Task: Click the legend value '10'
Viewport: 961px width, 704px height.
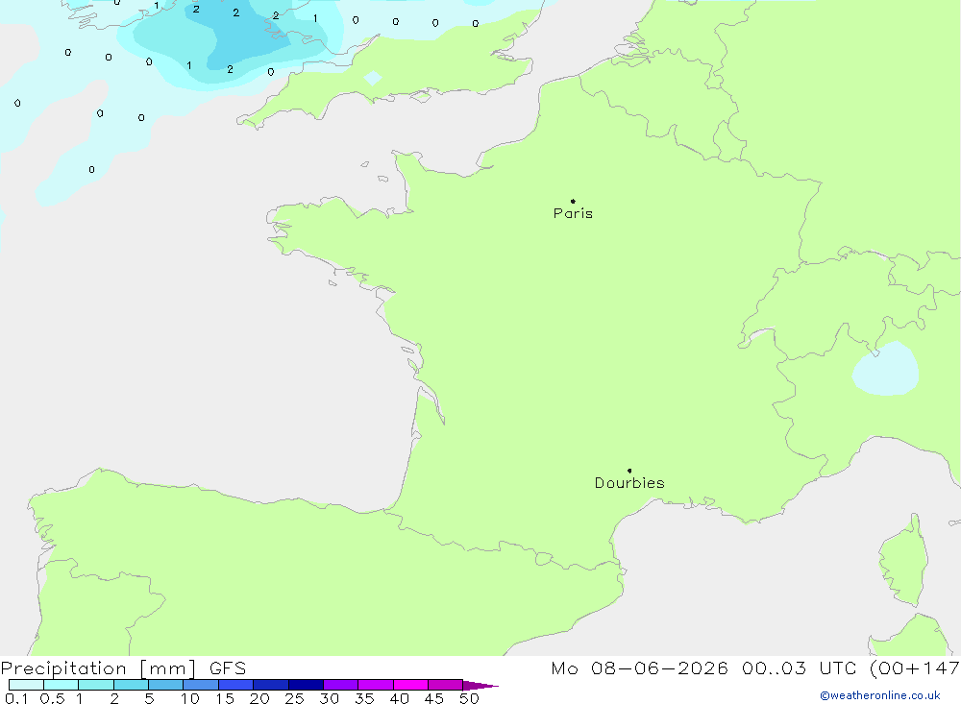Action: [x=190, y=698]
